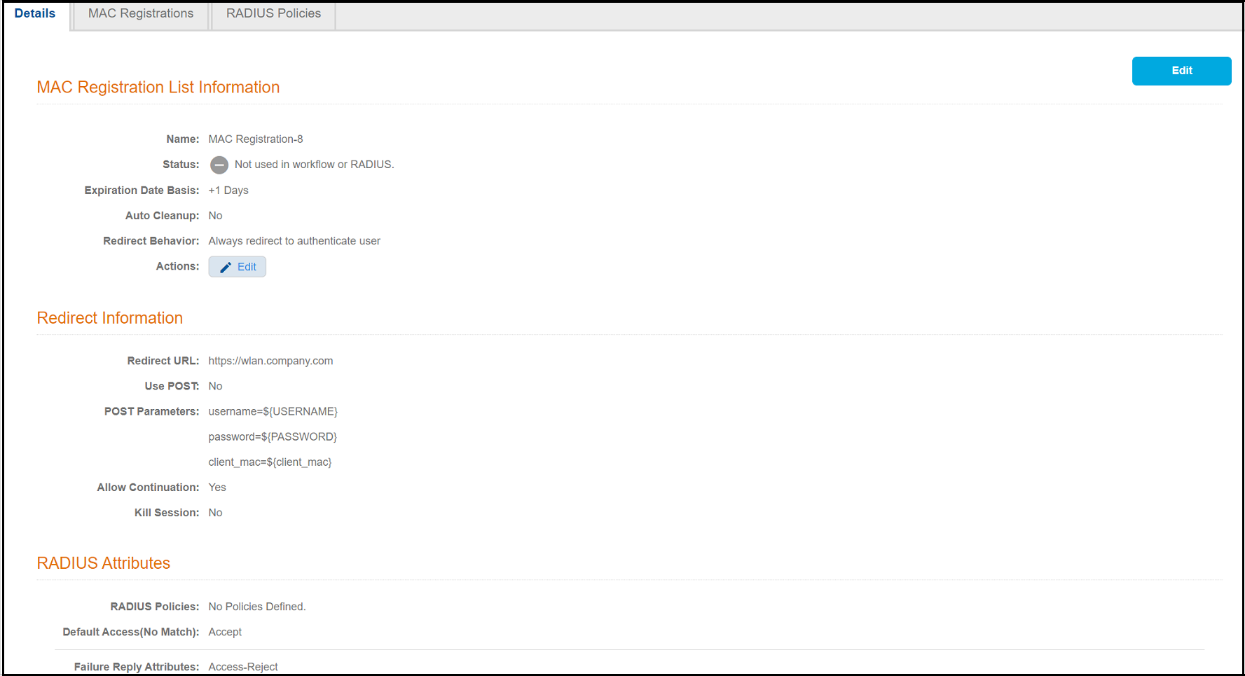Image resolution: width=1245 pixels, height=676 pixels.
Task: Click the 'Redirect Information' heading
Action: pyautogui.click(x=110, y=318)
